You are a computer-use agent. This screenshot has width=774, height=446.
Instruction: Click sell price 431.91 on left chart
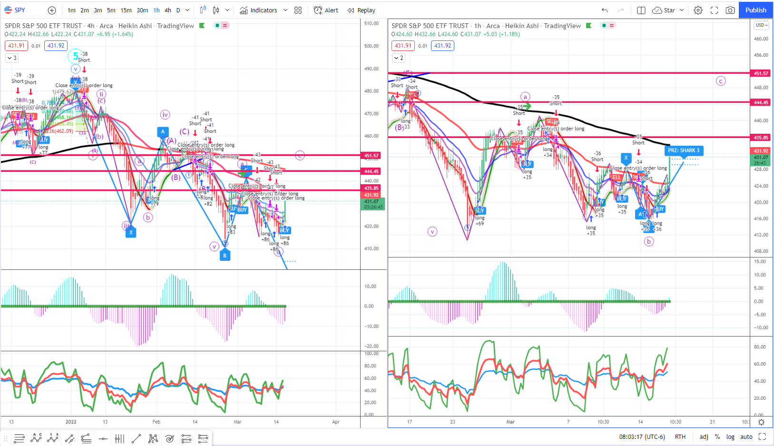[16, 46]
